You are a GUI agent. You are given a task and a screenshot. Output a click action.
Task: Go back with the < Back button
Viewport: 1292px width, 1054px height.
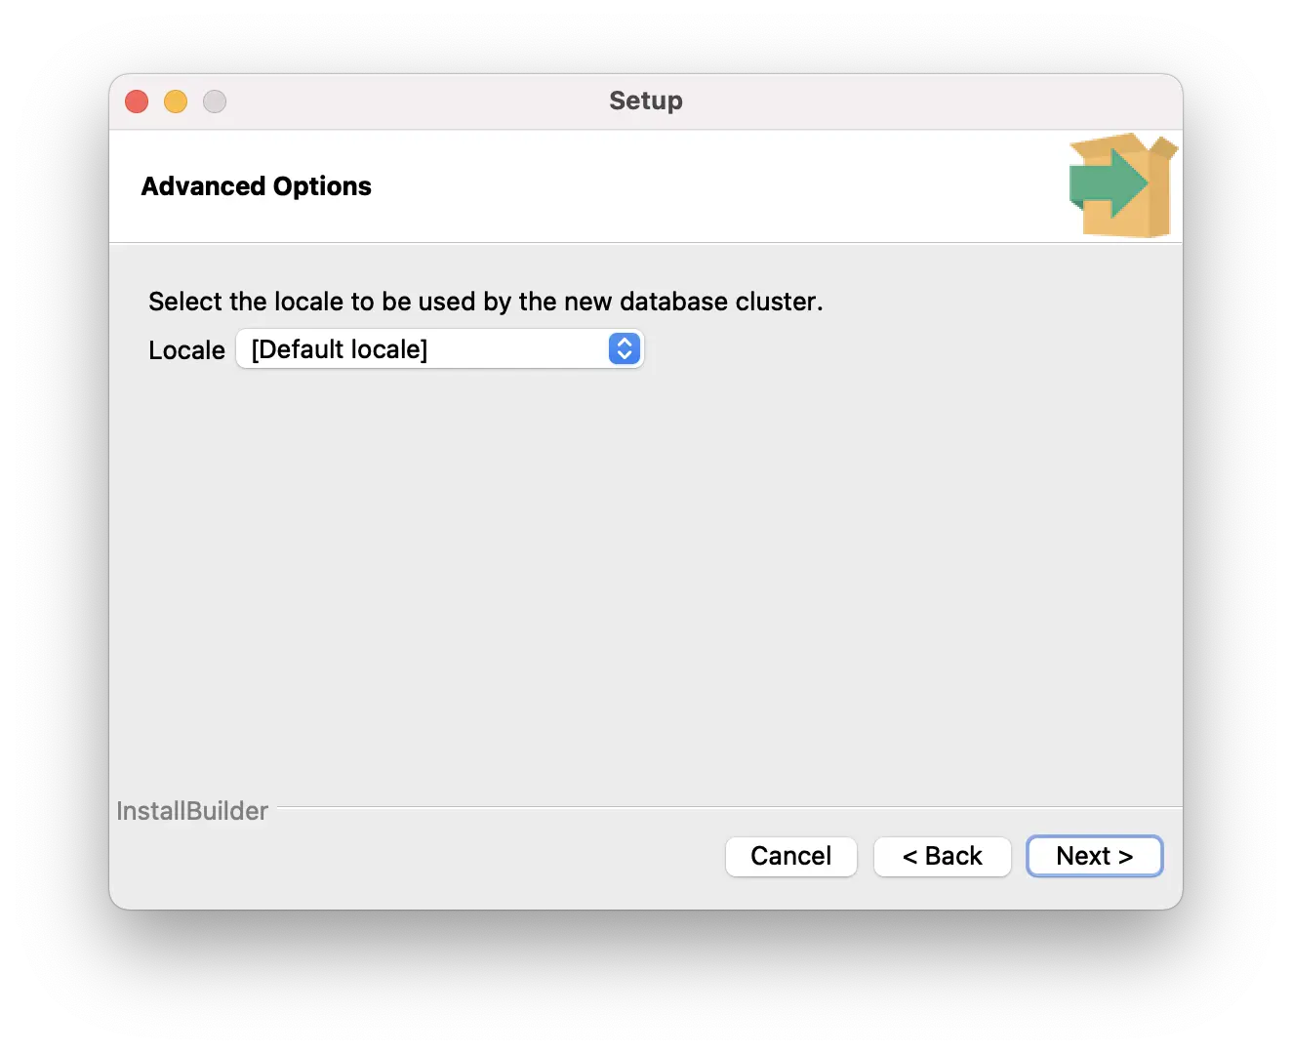pos(942,856)
